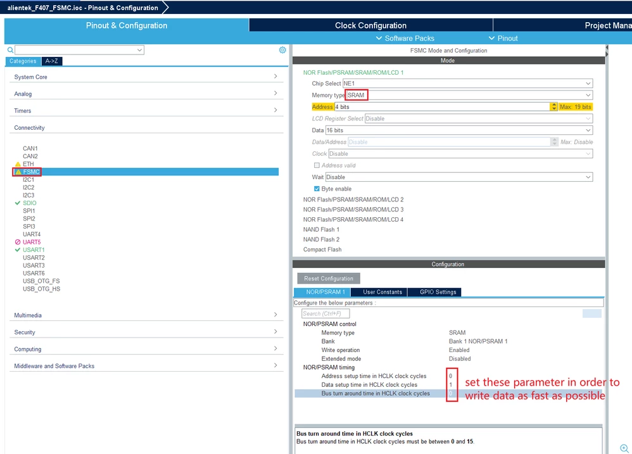Click the ETH warning triangle icon
This screenshot has height=454, width=632.
[x=18, y=164]
